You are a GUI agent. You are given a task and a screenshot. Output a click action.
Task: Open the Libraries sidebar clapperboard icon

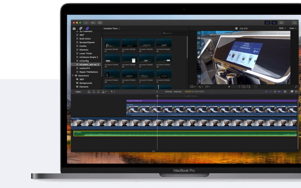pyautogui.click(x=74, y=28)
